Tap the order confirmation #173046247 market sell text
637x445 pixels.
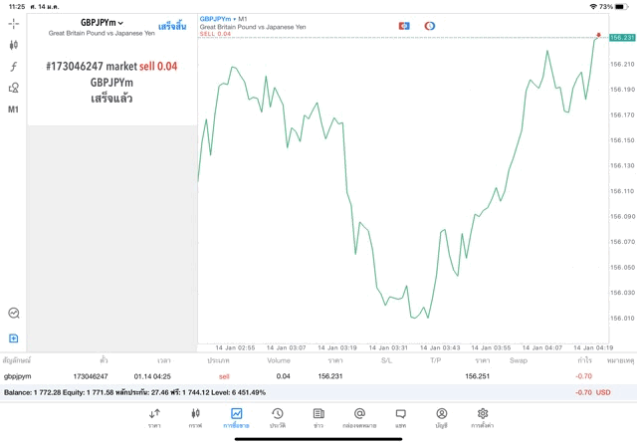(111, 67)
